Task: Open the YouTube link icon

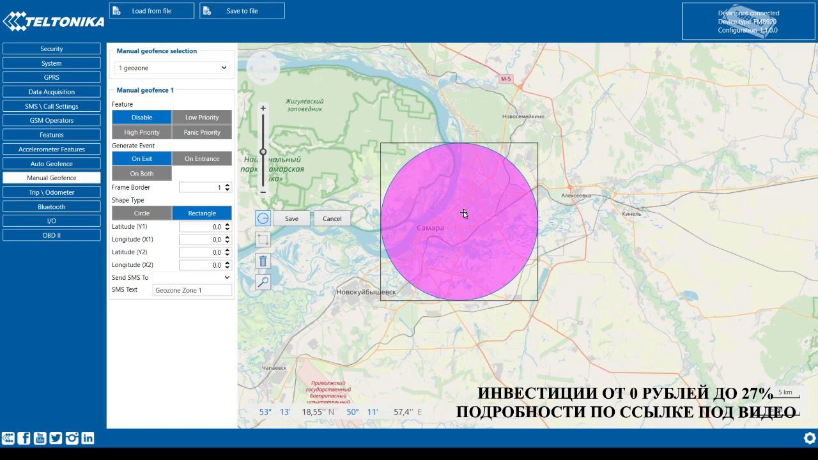Action: [x=40, y=438]
